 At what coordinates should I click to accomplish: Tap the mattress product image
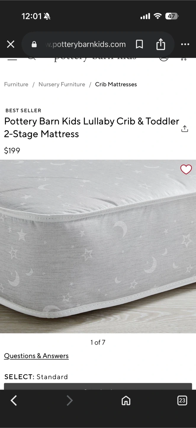pos(98,246)
